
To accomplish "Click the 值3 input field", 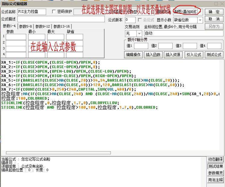I will point(190,46).
